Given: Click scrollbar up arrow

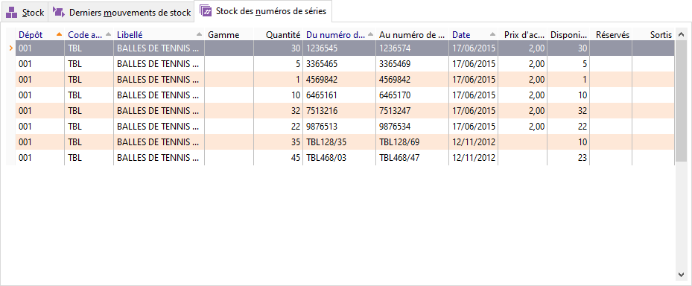Looking at the screenshot, I should [682, 35].
